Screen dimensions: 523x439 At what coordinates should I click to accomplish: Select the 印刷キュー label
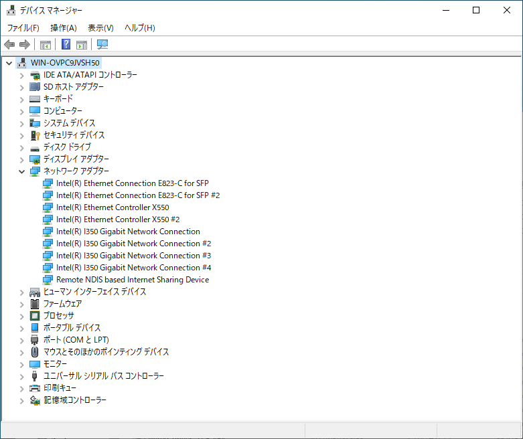pyautogui.click(x=60, y=388)
